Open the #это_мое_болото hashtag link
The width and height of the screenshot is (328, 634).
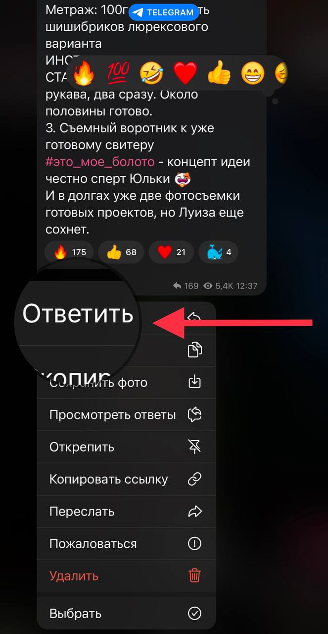pyautogui.click(x=100, y=162)
